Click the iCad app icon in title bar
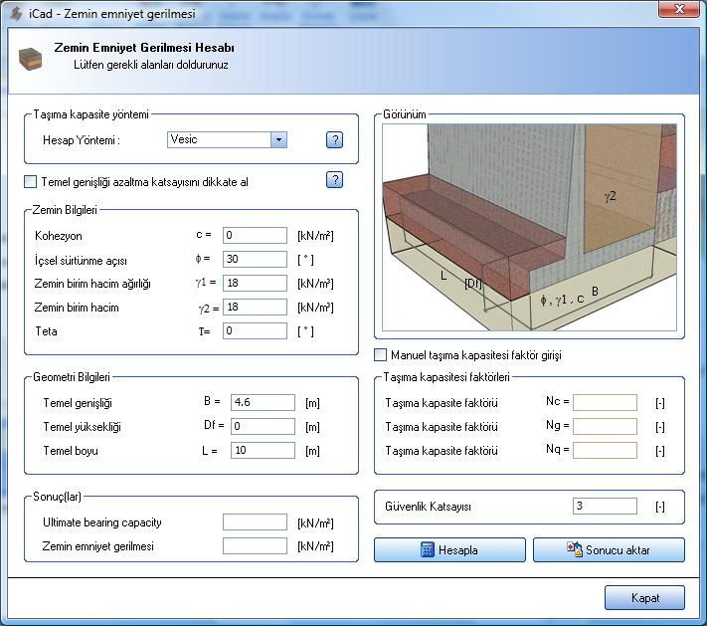 (x=16, y=14)
